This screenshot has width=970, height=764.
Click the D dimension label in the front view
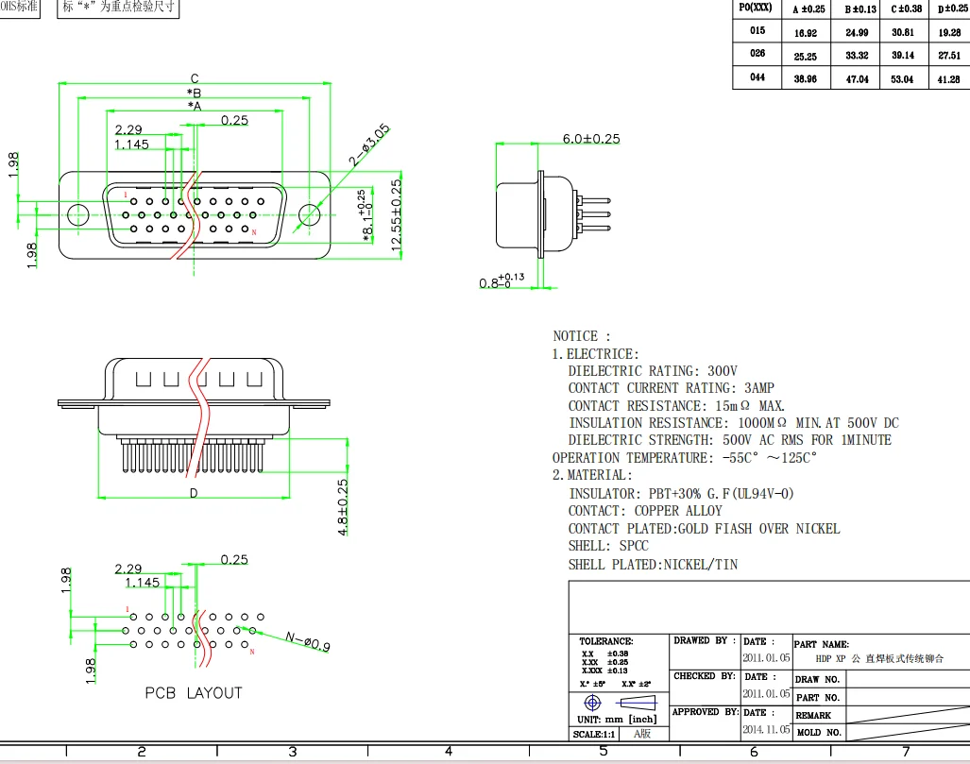pyautogui.click(x=194, y=493)
